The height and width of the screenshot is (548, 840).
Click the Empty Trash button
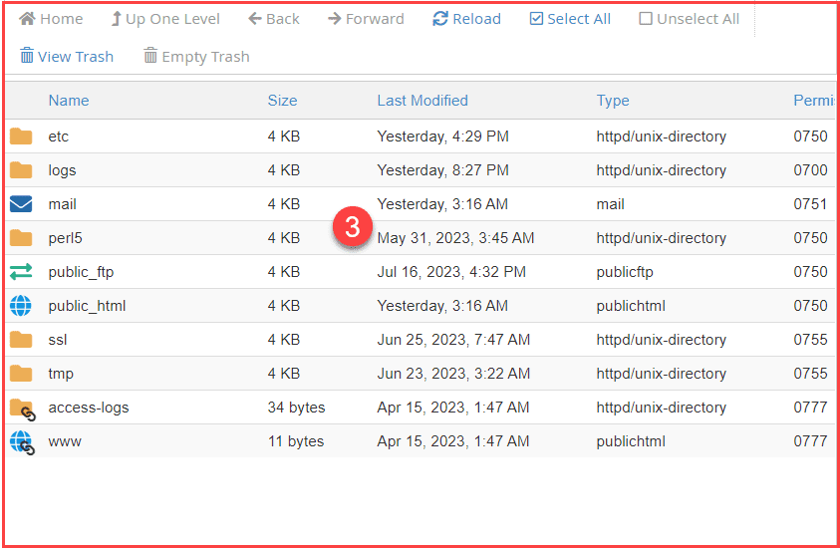tap(196, 57)
